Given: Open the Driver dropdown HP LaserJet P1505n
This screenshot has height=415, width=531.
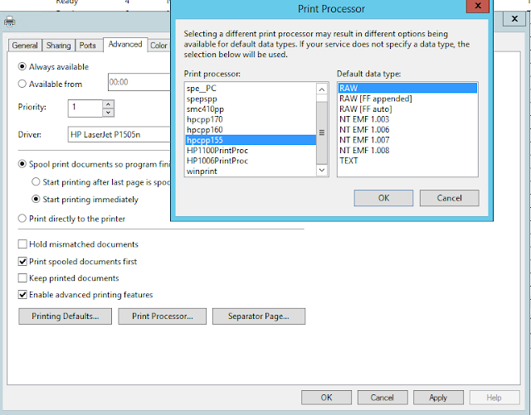Looking at the screenshot, I should click(119, 135).
